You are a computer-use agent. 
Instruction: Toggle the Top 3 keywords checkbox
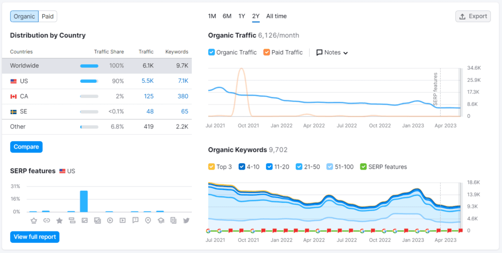[211, 167]
